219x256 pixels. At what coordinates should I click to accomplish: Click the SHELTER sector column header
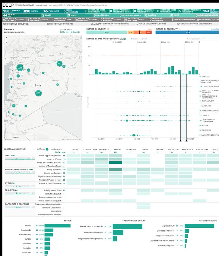[x=159, y=150]
